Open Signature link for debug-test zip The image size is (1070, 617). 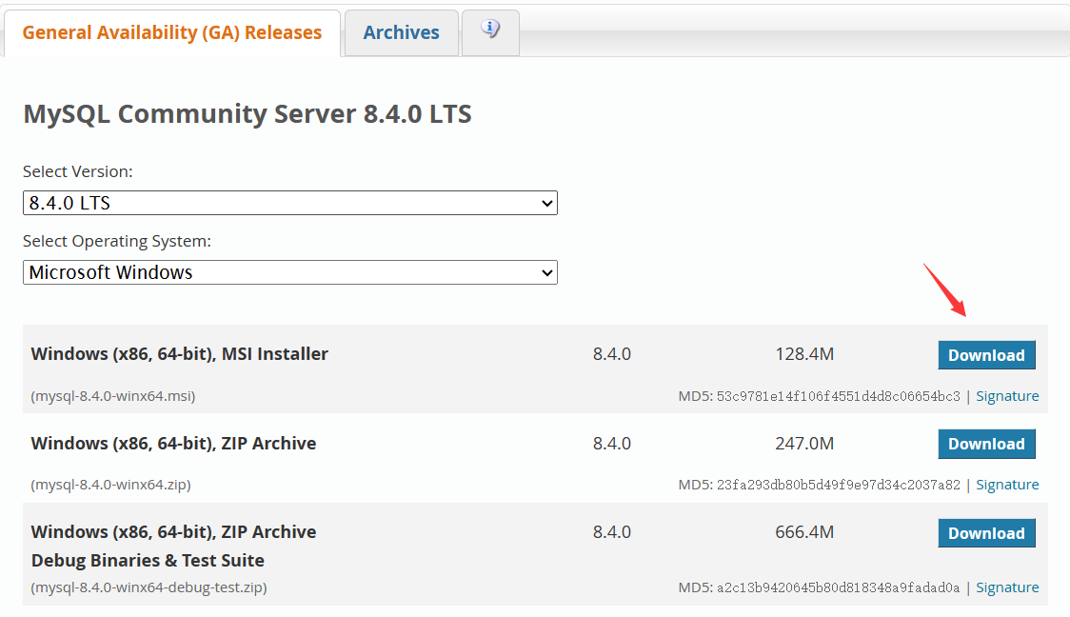click(x=1007, y=587)
